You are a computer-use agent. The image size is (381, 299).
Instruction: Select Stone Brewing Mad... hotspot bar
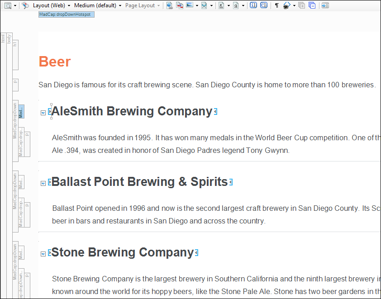click(21, 252)
